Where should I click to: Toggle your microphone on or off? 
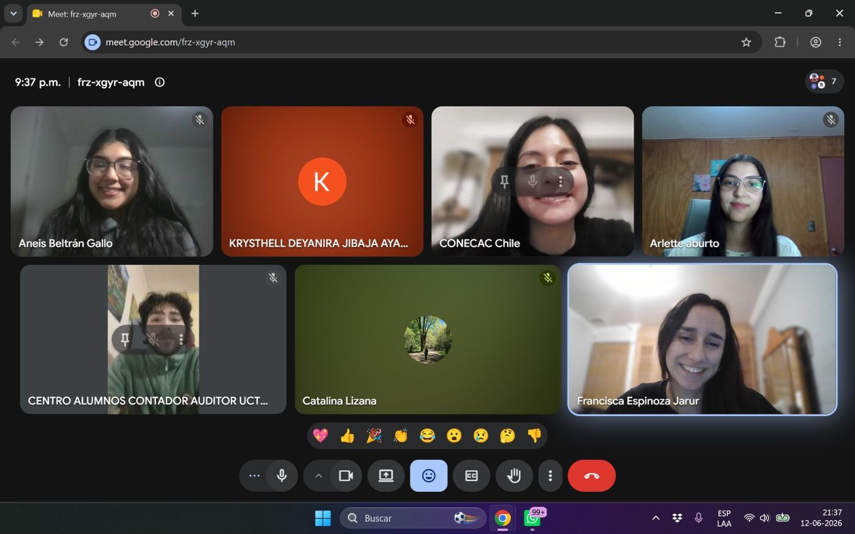coord(282,476)
